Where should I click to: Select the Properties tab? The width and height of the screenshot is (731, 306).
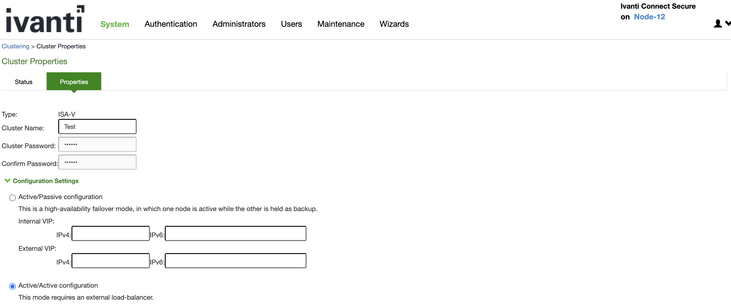[x=74, y=82]
